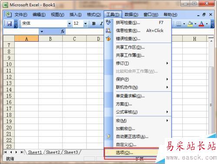Select row 10 header
The height and width of the screenshot is (164, 217).
pyautogui.click(x=9, y=64)
